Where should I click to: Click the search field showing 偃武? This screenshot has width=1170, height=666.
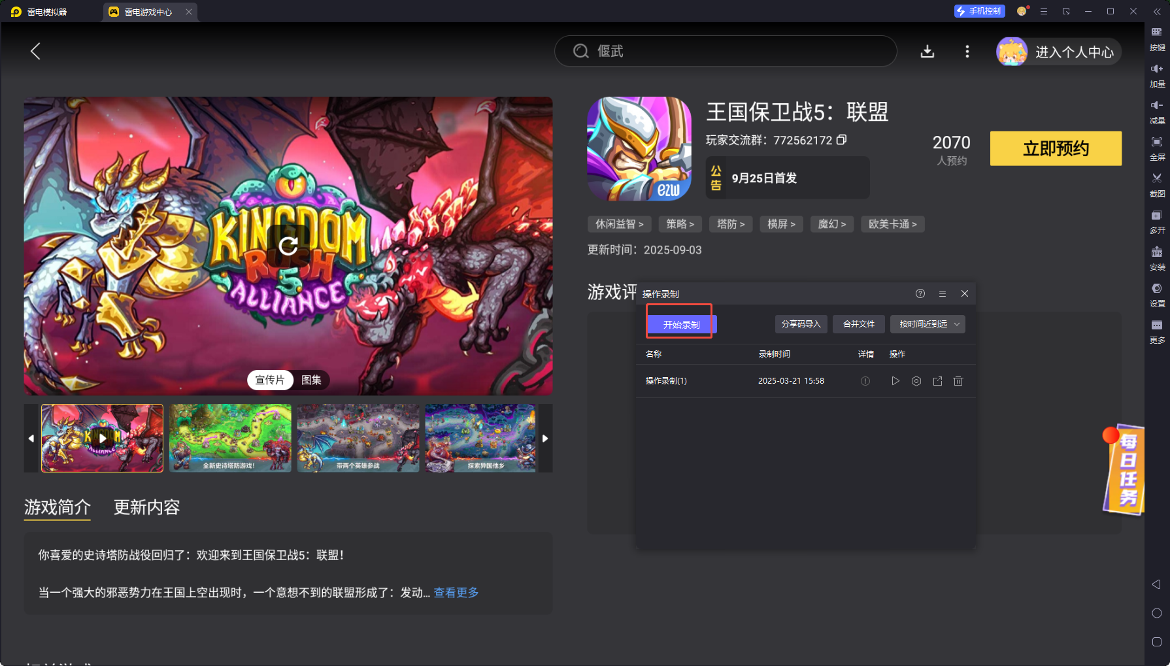point(726,51)
